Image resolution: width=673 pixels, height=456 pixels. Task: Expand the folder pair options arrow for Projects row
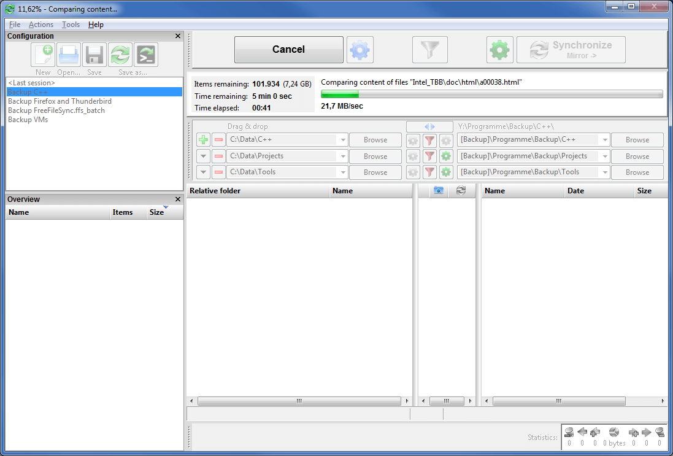pos(203,156)
